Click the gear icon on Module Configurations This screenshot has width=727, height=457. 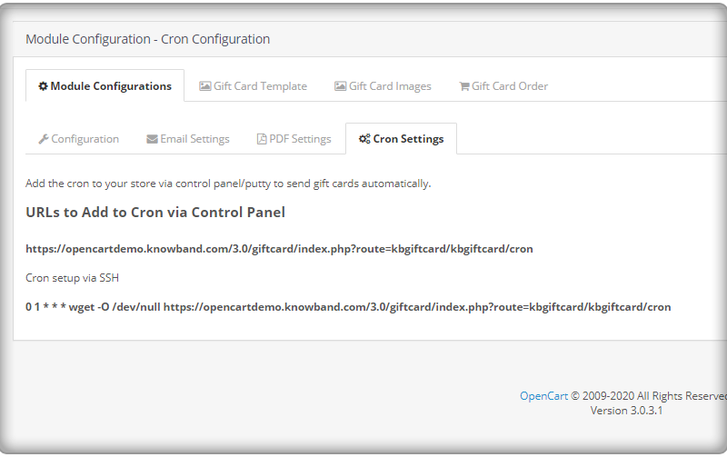click(43, 86)
